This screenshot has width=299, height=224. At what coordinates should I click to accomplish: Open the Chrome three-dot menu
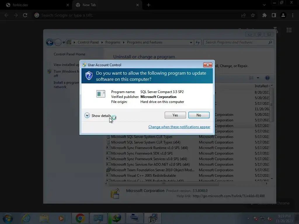[293, 15]
